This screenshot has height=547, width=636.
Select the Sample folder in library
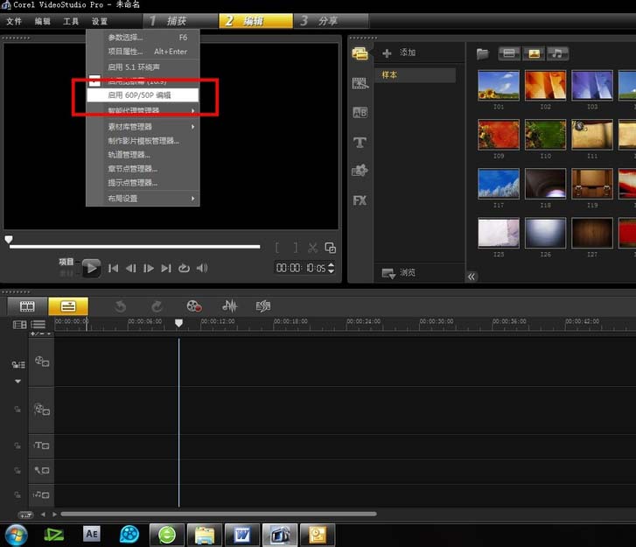tap(415, 75)
